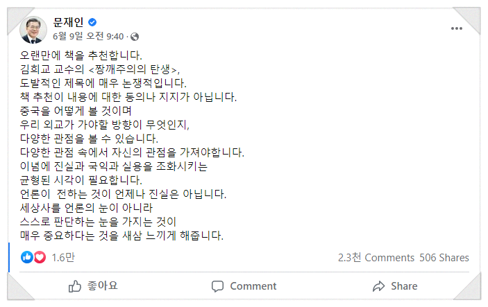Click the thumbs-up icon beside 좋아요

[x=75, y=286]
